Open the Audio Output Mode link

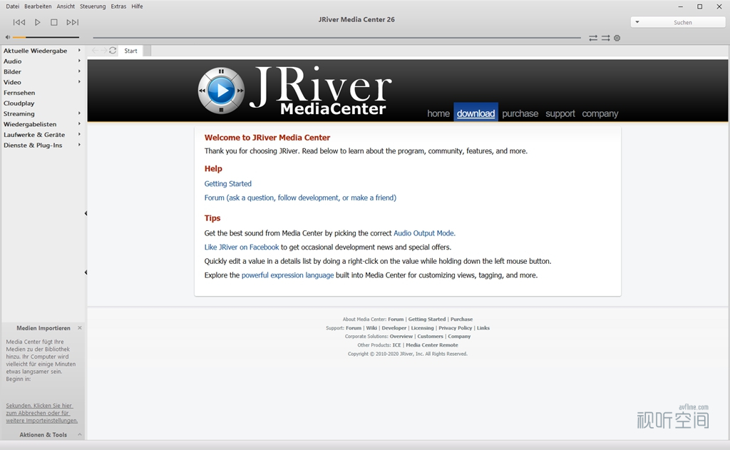[425, 233]
